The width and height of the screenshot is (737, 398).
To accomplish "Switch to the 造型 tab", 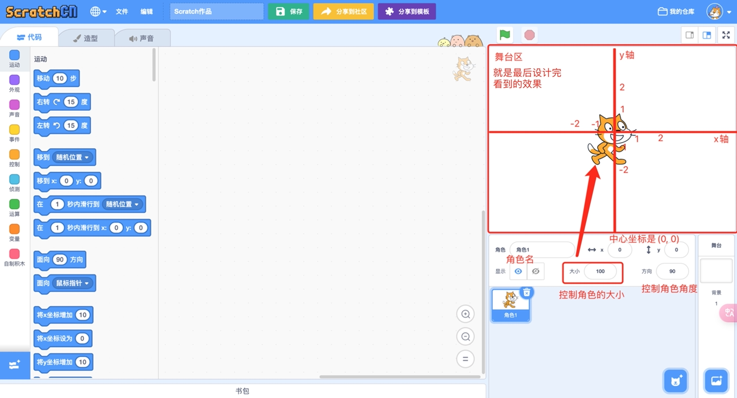I will pyautogui.click(x=86, y=38).
